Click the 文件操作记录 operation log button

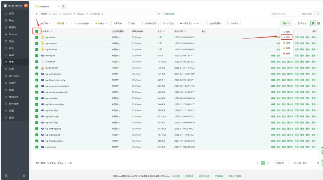pyautogui.click(x=149, y=23)
